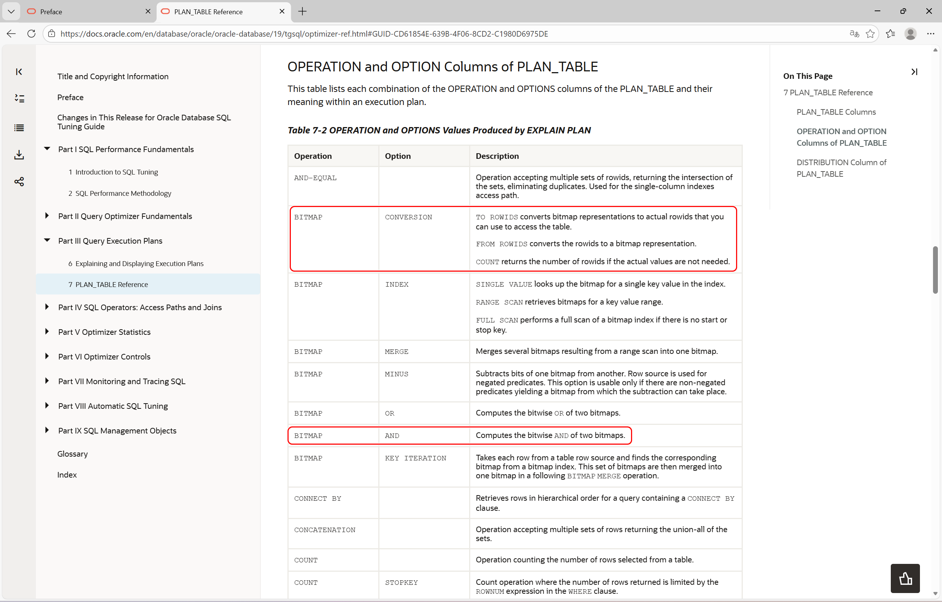Expand Part II Query Optimizer Fundamentals
Screen dimensions: 942x602
point(47,216)
